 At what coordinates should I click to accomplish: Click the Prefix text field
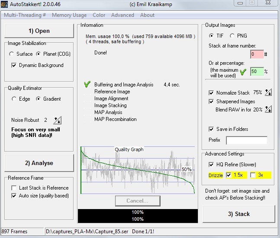247,140
